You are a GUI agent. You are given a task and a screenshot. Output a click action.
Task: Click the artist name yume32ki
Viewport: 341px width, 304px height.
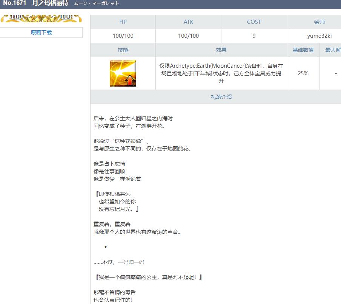[319, 36]
